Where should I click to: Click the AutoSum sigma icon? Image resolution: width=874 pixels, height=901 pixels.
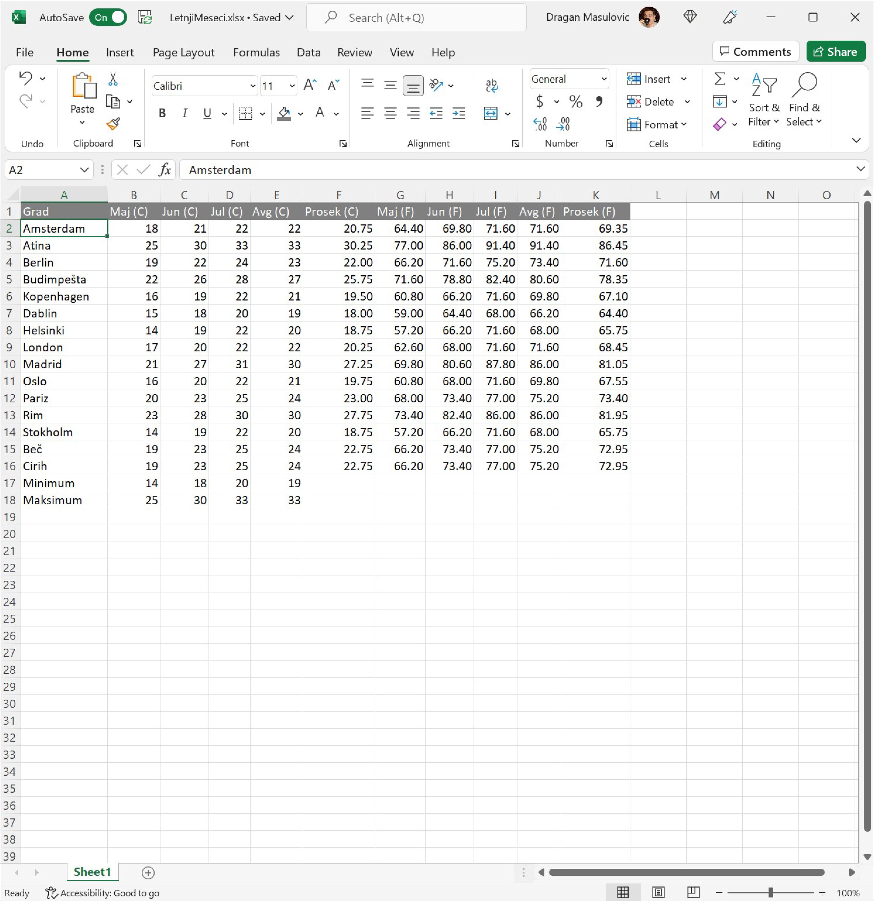point(720,79)
